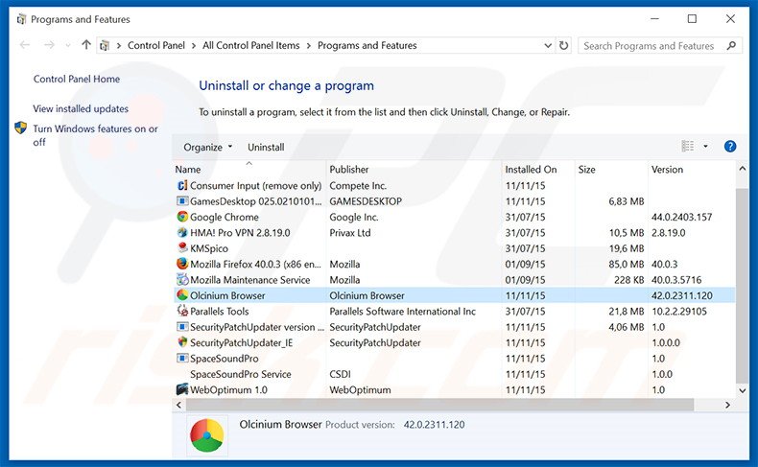
Task: Open the Organize dropdown menu
Action: tap(208, 147)
